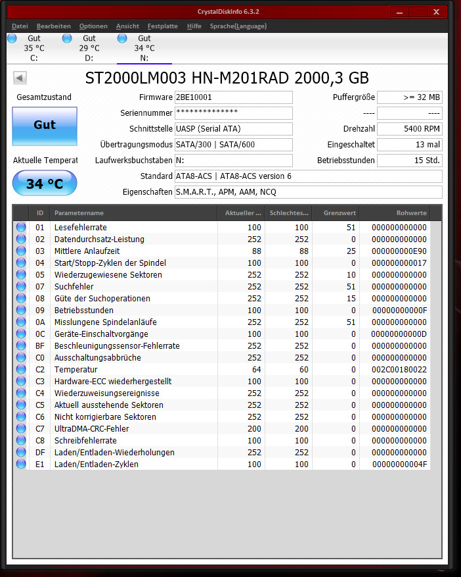Click status orb for Geräte-Einschaltvorgänge row
This screenshot has height=577, width=461.
[x=21, y=334]
